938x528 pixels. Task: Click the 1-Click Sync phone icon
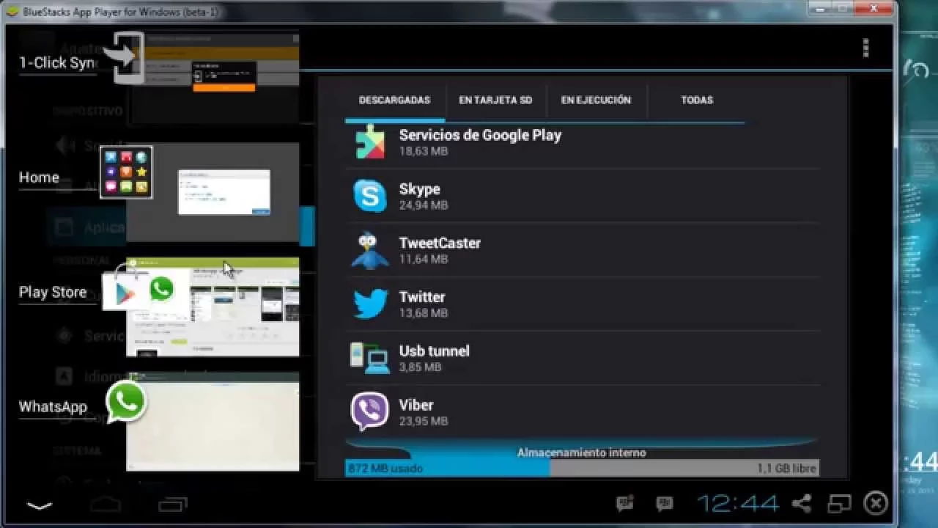click(x=125, y=57)
